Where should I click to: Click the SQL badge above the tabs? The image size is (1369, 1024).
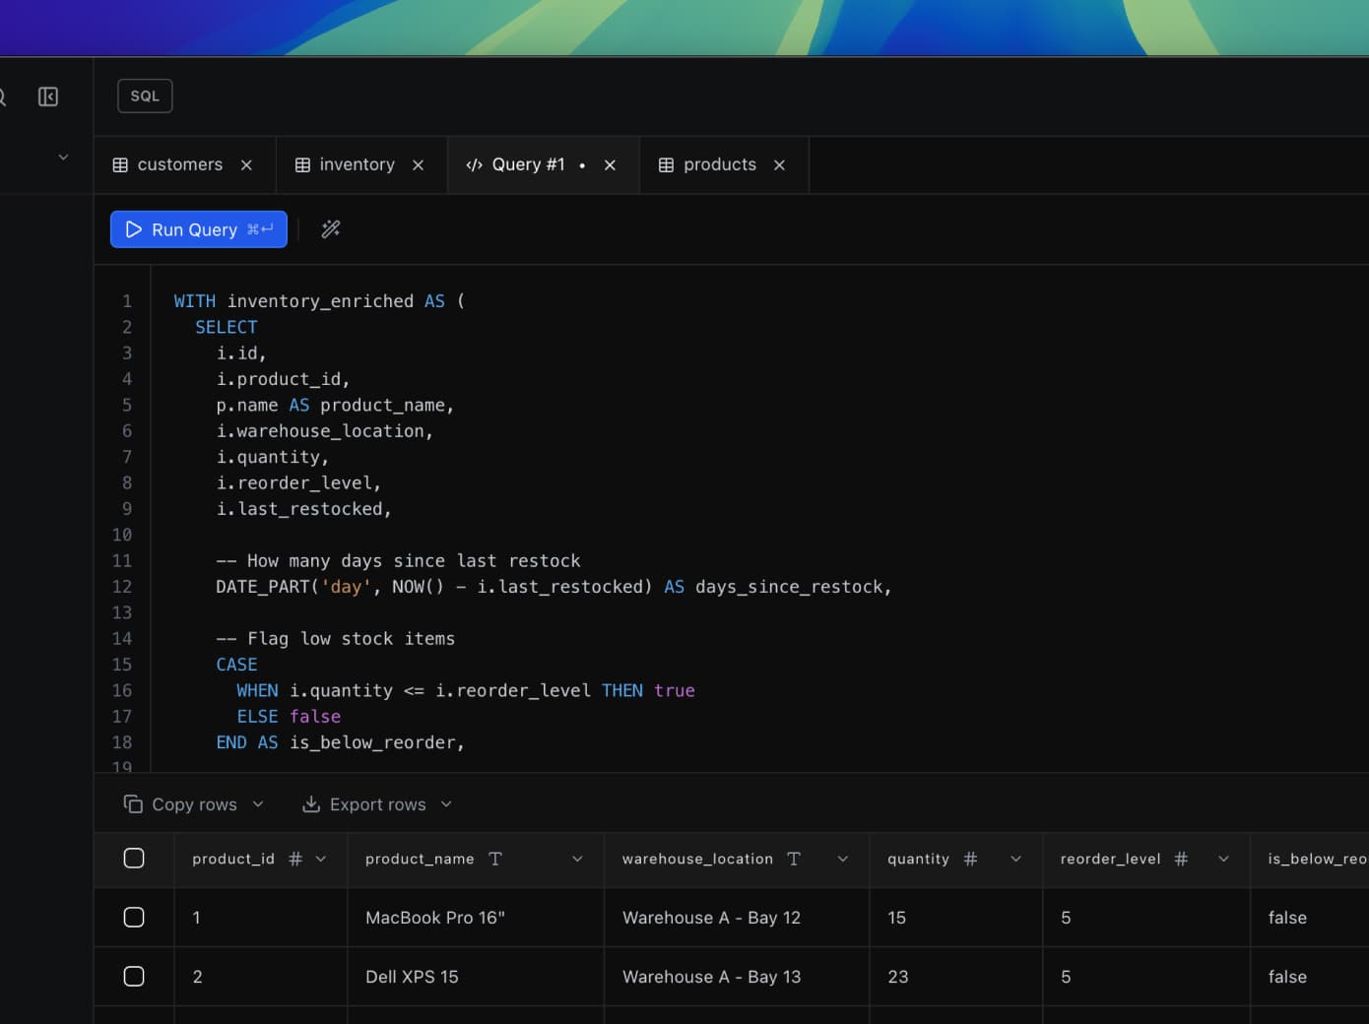point(144,96)
